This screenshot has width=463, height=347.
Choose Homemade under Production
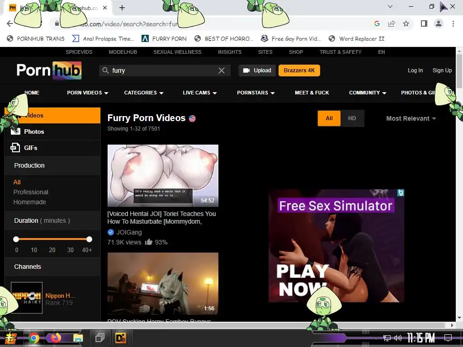[29, 202]
